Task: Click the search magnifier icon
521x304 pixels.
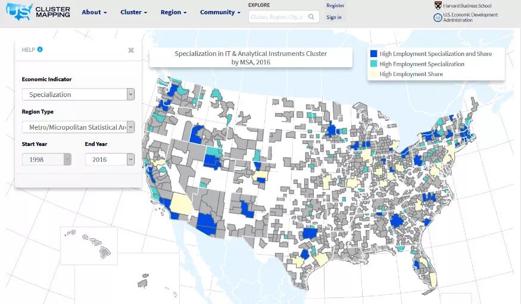Action: [x=311, y=17]
